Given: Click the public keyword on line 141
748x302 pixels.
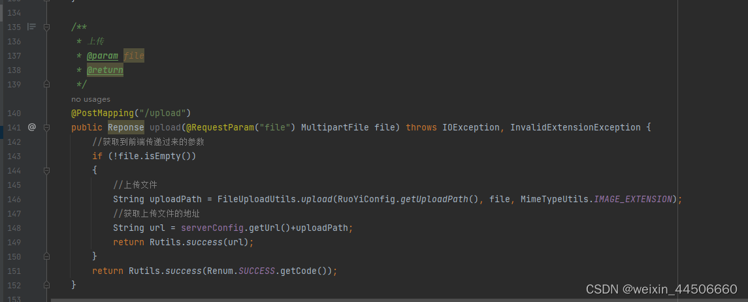Looking at the screenshot, I should [x=87, y=127].
